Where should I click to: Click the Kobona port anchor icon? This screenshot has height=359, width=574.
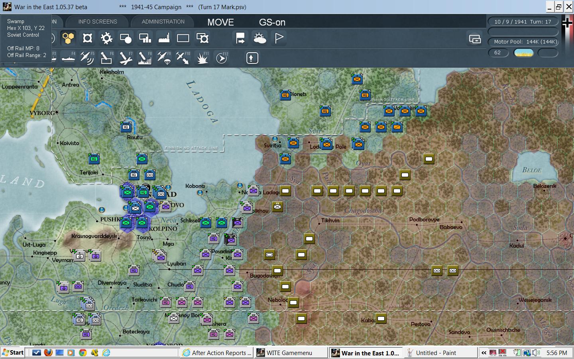coord(200,193)
